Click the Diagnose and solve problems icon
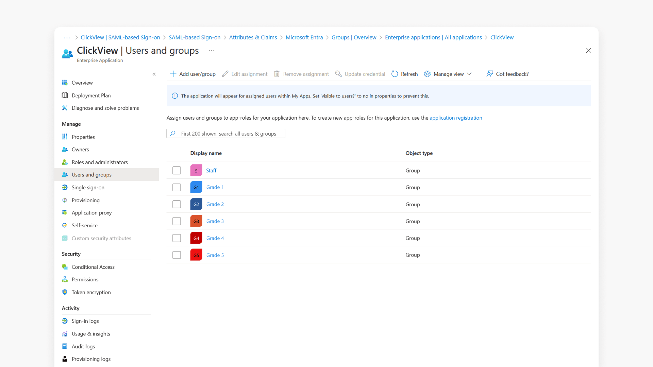 coord(65,108)
